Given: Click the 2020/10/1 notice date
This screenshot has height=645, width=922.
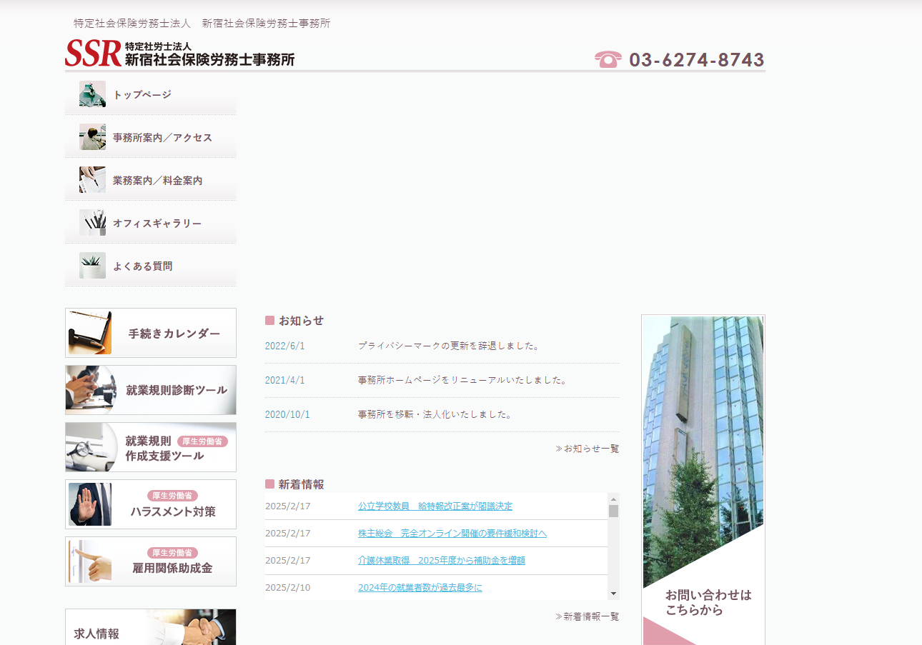Looking at the screenshot, I should click(x=288, y=414).
